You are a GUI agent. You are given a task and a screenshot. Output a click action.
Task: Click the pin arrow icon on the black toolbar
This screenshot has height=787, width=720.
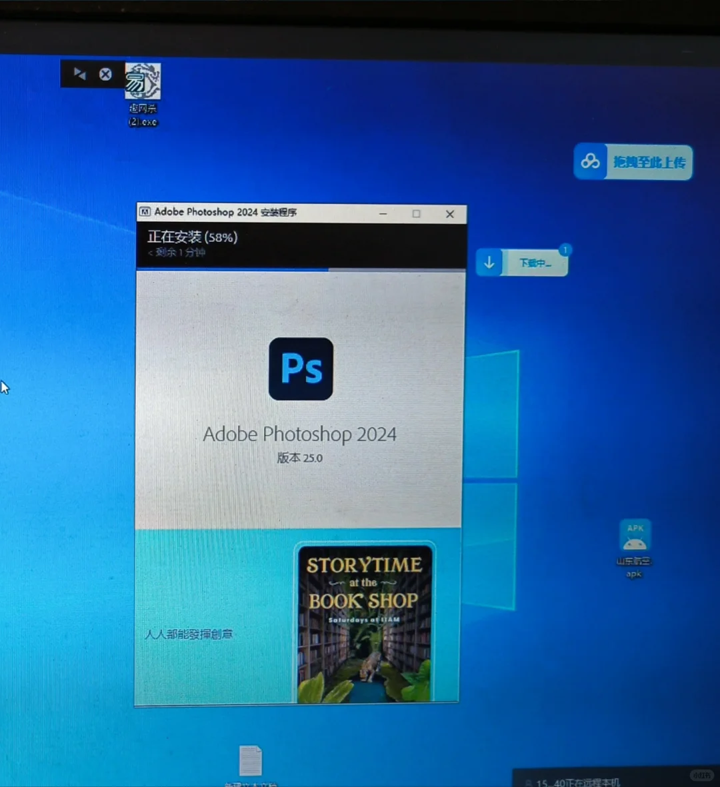coord(79,74)
